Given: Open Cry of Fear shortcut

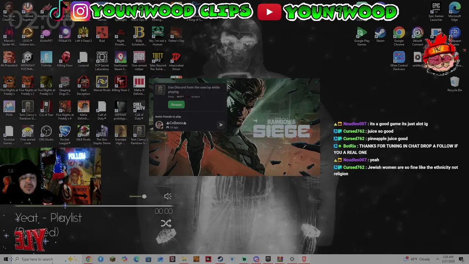Looking at the screenshot, I should pos(46,109).
